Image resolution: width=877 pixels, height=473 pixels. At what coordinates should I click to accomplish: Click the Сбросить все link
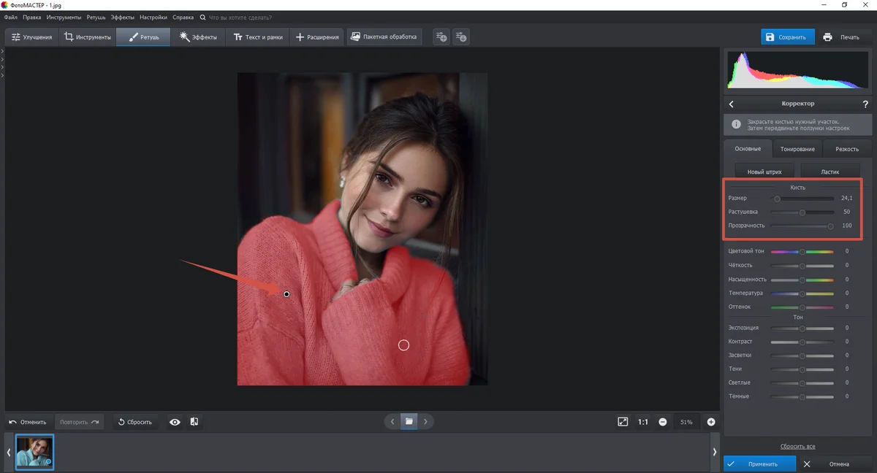click(797, 446)
